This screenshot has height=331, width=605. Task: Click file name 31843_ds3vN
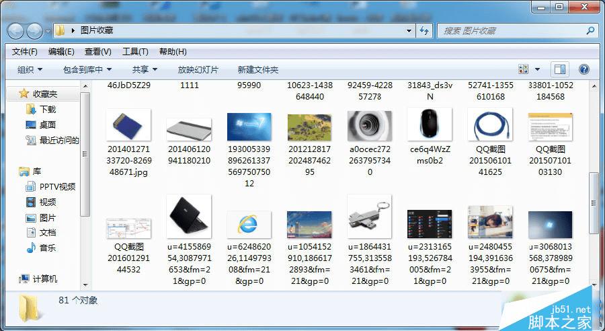pos(430,91)
